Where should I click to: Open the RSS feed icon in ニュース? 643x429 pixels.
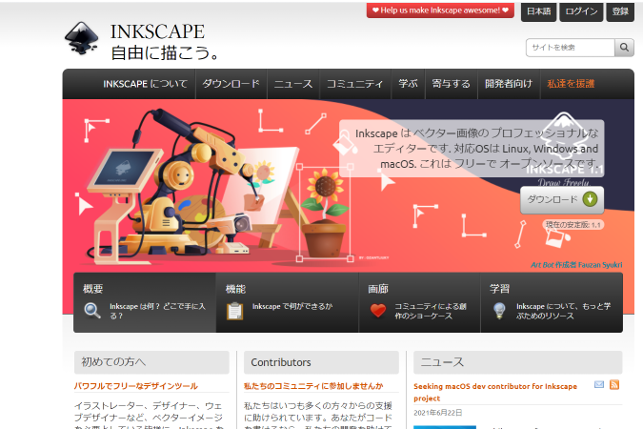coord(614,384)
